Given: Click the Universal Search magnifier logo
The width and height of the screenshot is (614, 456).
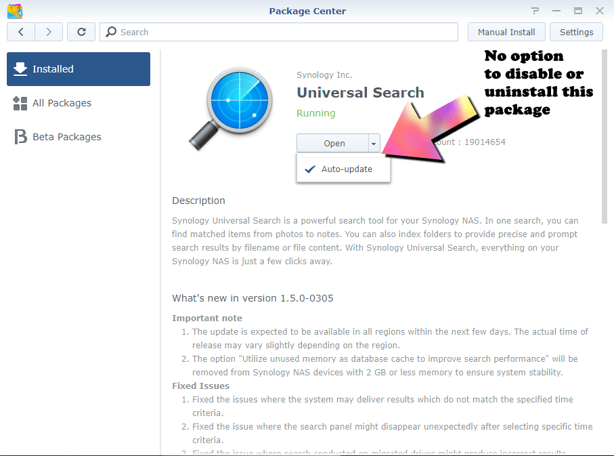Looking at the screenshot, I should pos(231,108).
